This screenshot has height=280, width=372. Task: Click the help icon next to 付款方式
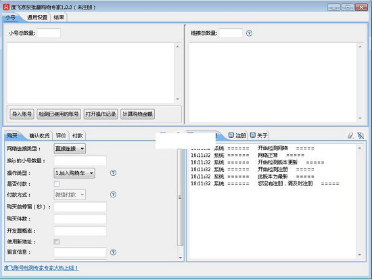click(x=113, y=194)
